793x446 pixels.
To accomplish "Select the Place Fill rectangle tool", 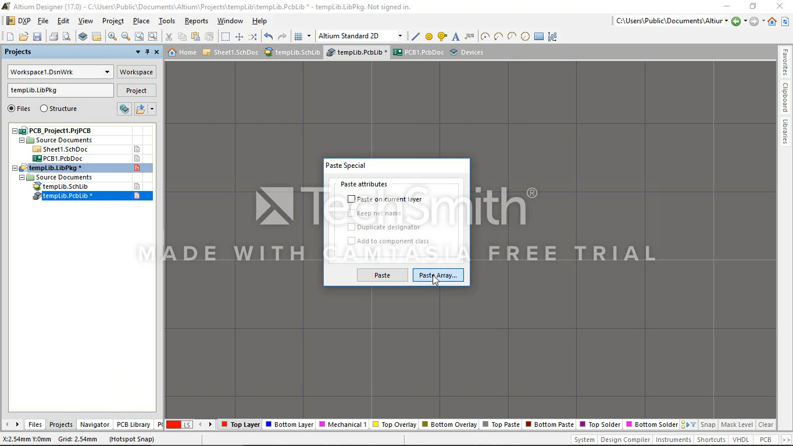I will coord(539,37).
